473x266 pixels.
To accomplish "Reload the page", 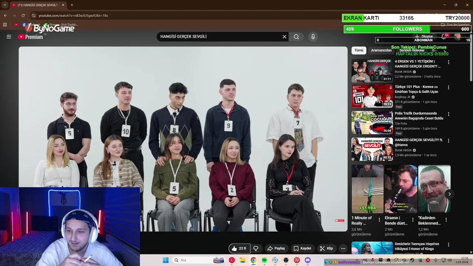I will click(x=23, y=16).
